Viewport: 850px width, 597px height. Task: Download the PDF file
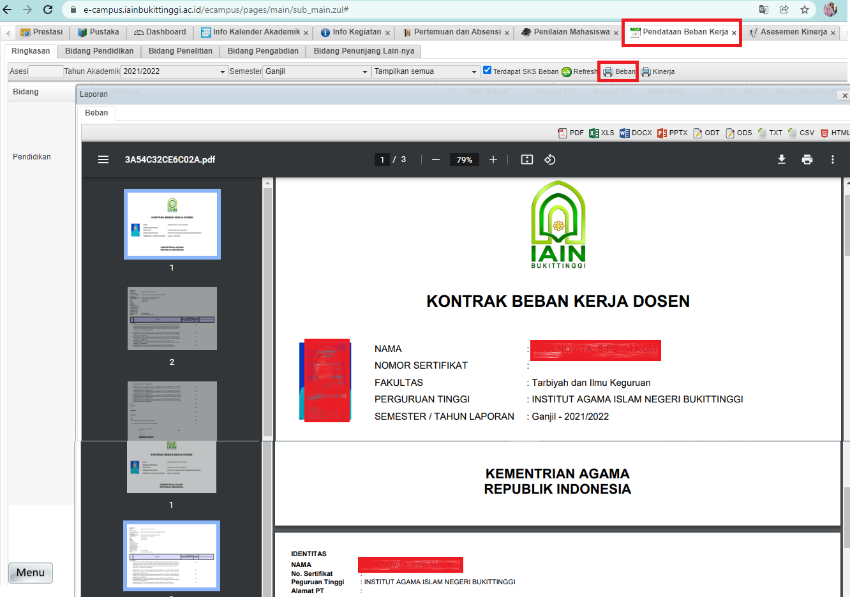(781, 159)
